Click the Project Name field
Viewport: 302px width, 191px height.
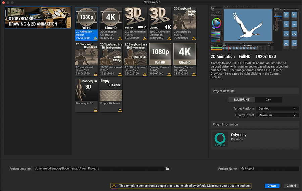click(x=269, y=168)
